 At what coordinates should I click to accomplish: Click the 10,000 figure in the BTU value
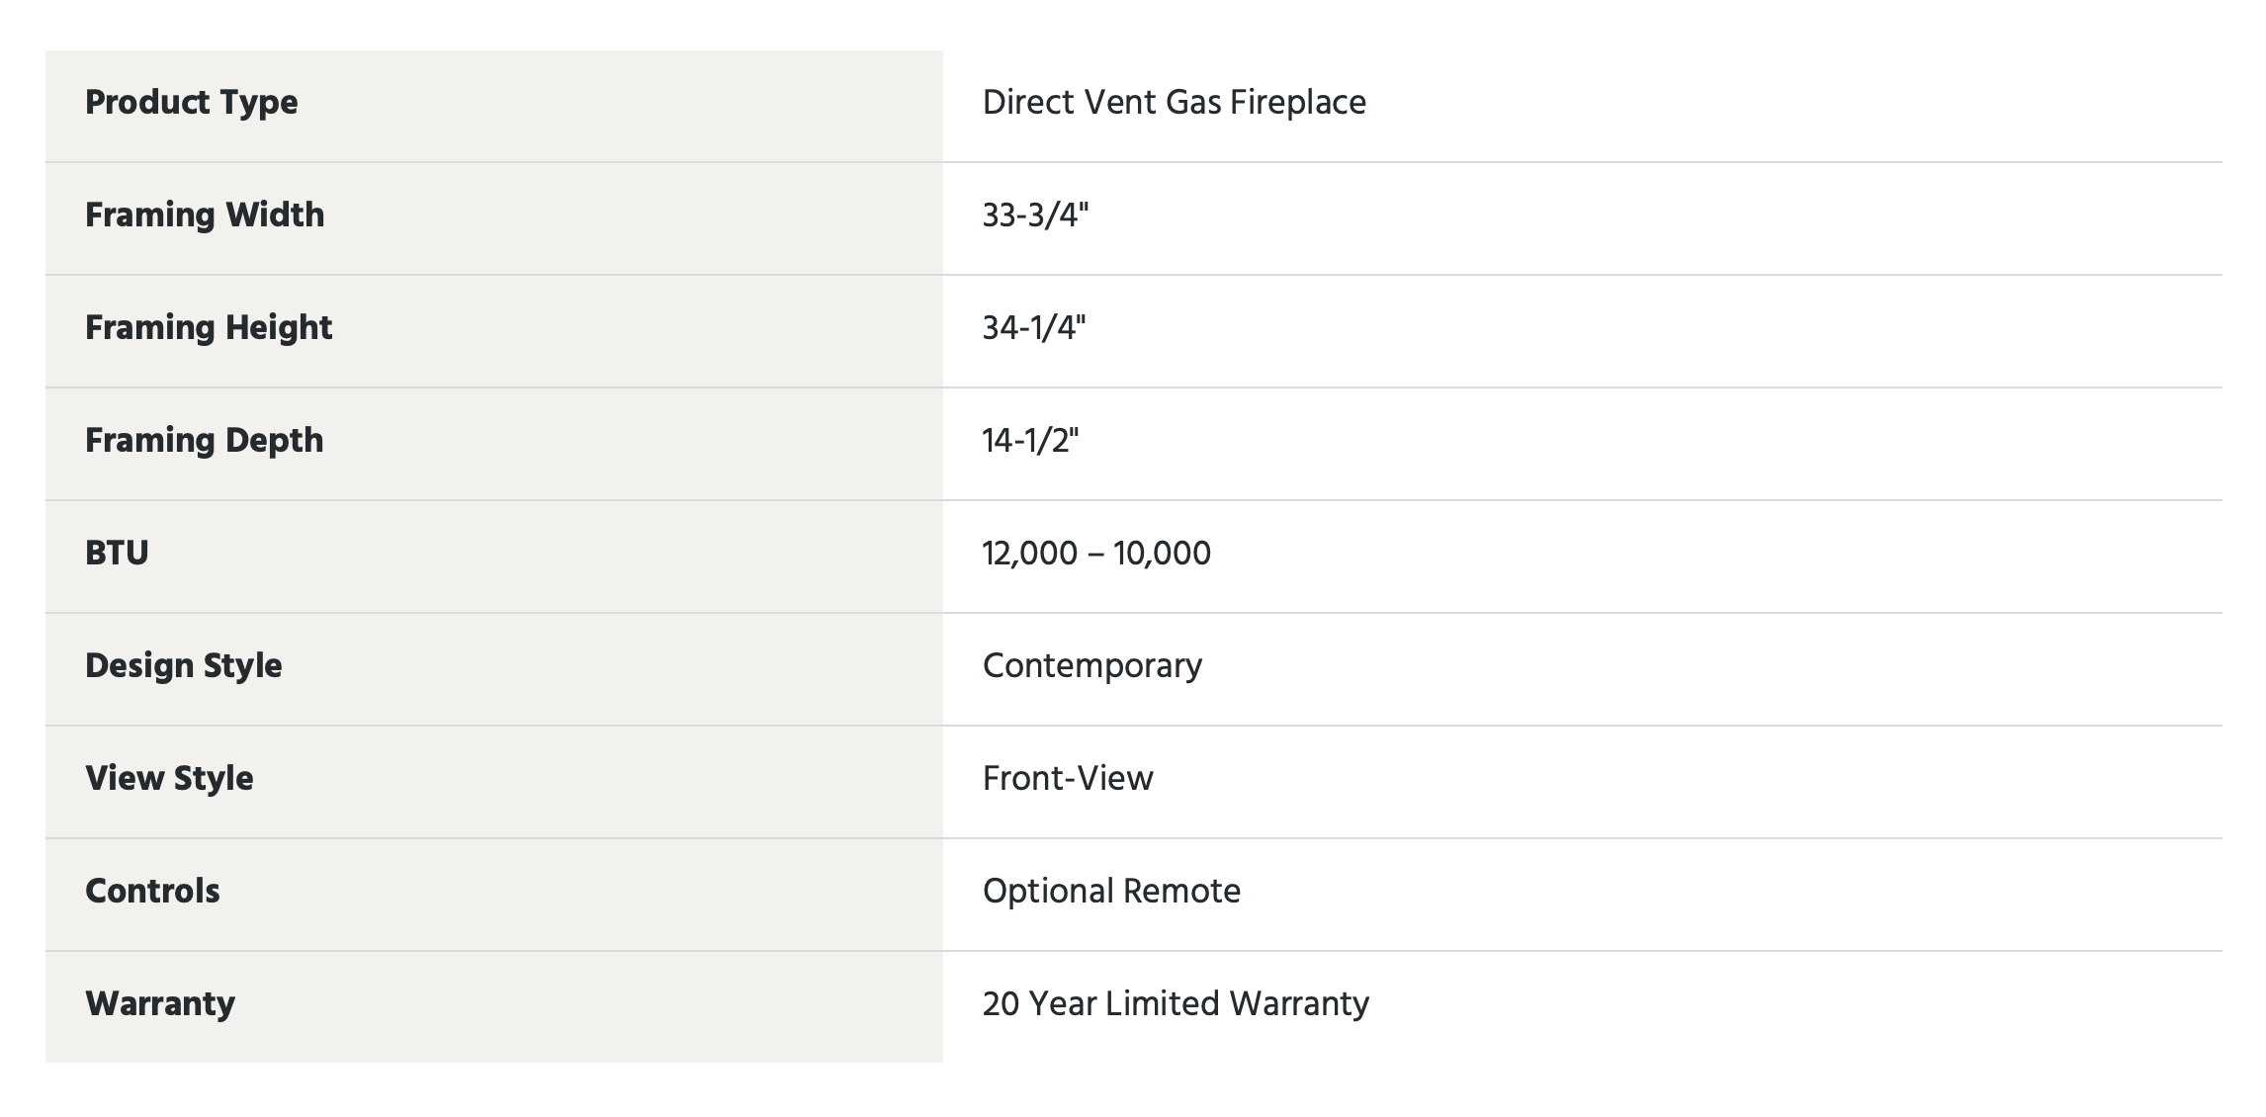click(x=1162, y=554)
